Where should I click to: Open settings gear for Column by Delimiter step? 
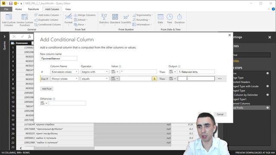(267, 95)
